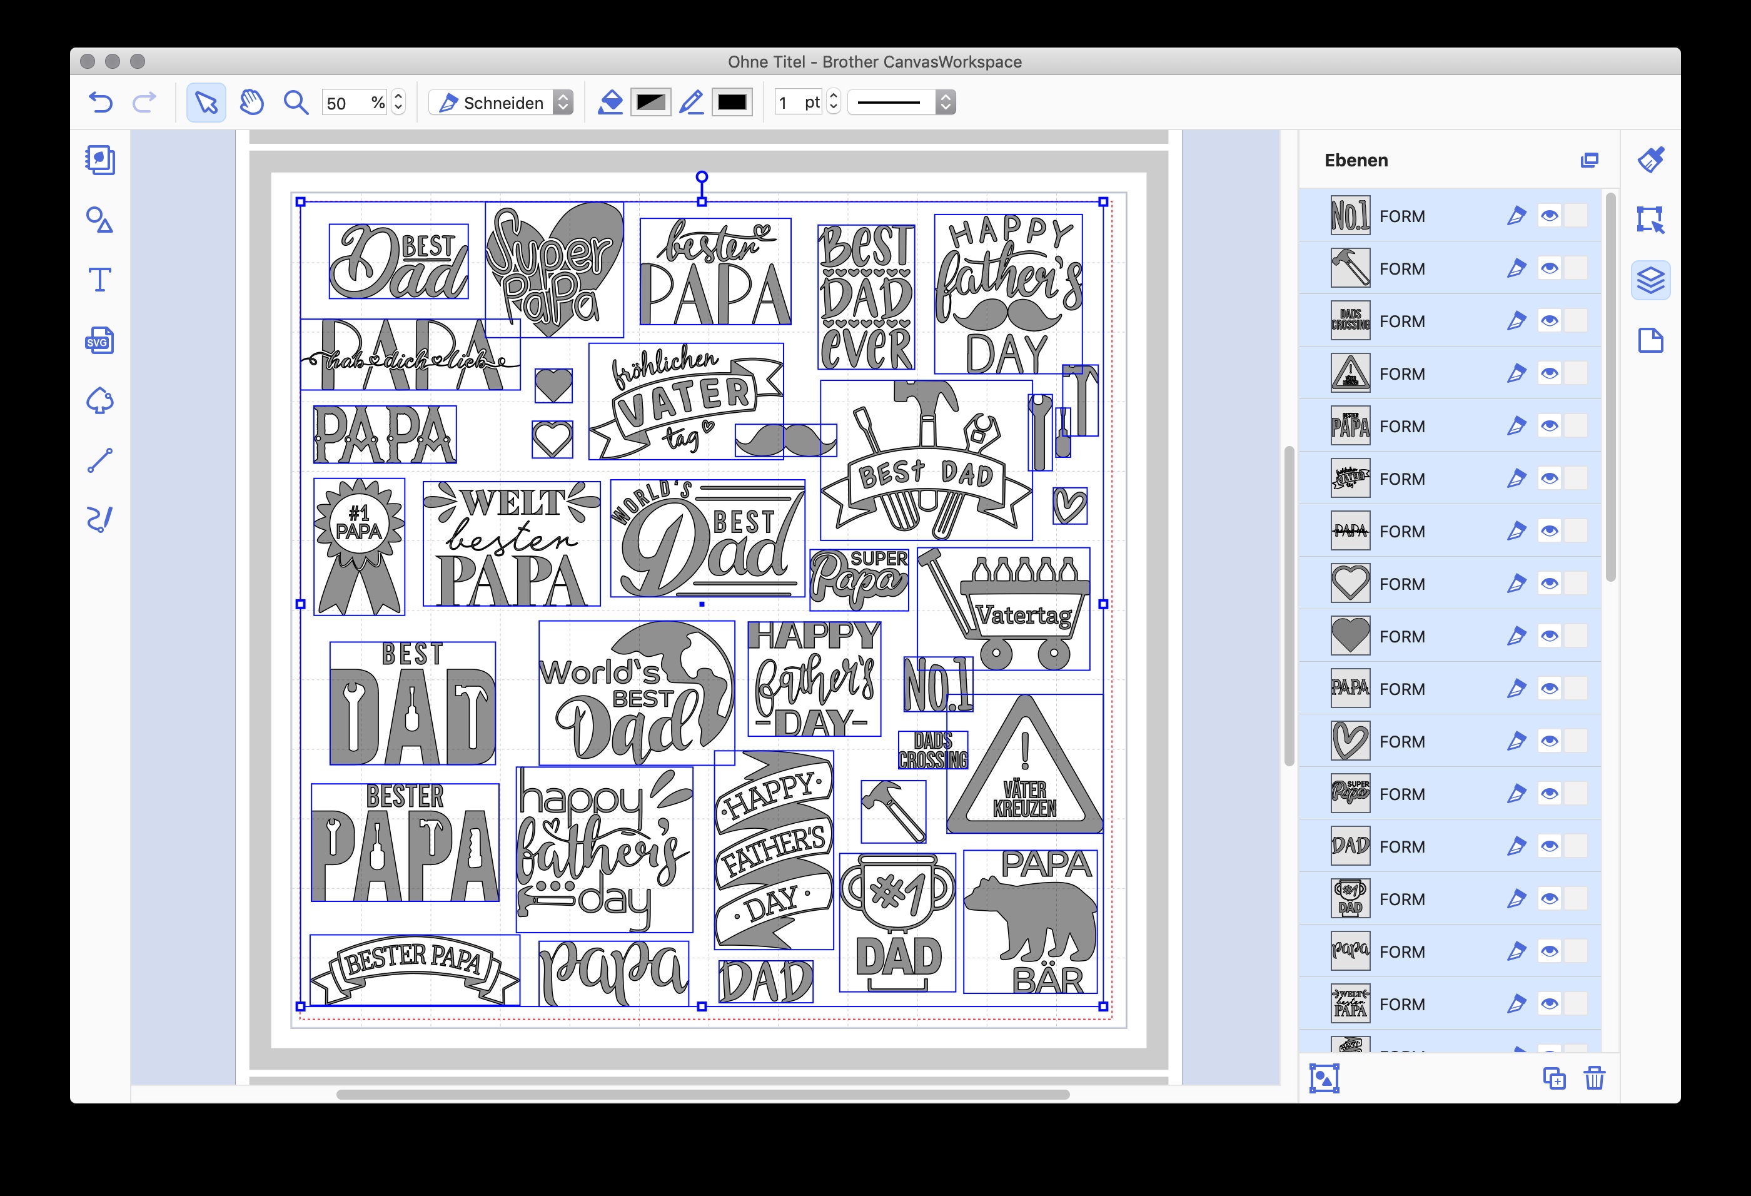Open the Layers panel icon on right edge
1751x1196 pixels.
point(1652,280)
